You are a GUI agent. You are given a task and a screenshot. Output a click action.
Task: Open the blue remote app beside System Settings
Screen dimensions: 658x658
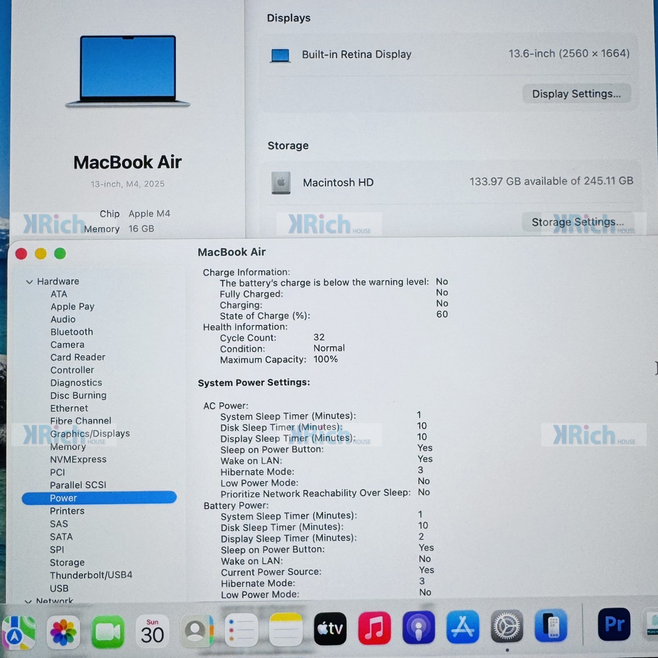coord(551,626)
